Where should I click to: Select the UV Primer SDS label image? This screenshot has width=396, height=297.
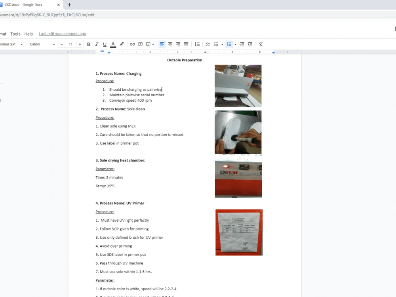point(239,232)
